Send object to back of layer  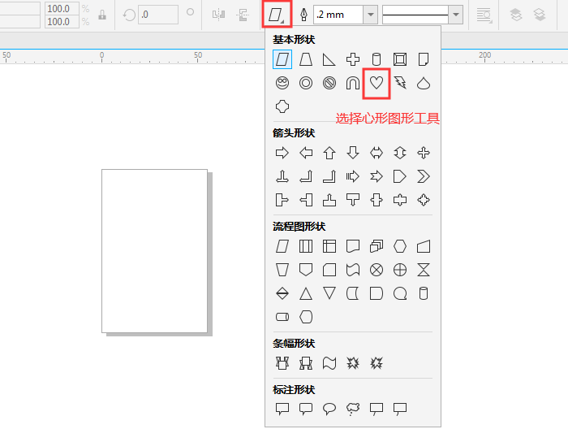540,15
